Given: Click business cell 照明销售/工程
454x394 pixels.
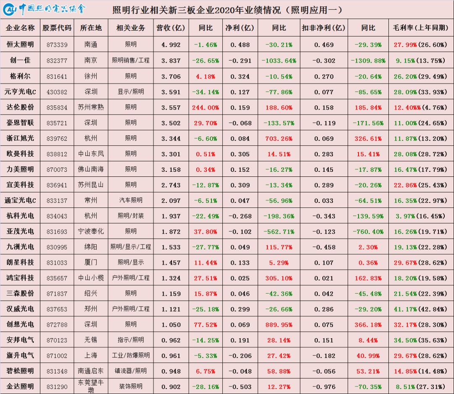Looking at the screenshot, I should click(131, 60).
